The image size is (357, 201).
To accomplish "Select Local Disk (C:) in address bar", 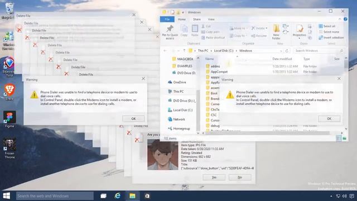I will coord(224,51).
